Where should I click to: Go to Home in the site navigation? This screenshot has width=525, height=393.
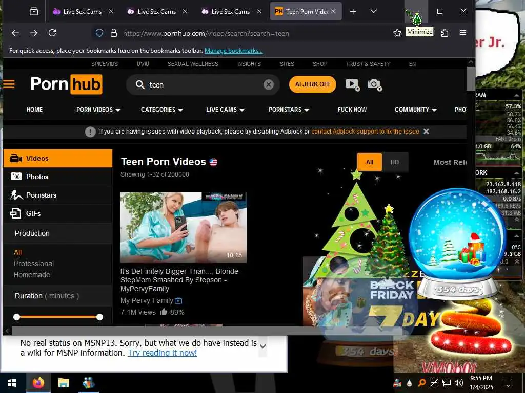click(34, 110)
